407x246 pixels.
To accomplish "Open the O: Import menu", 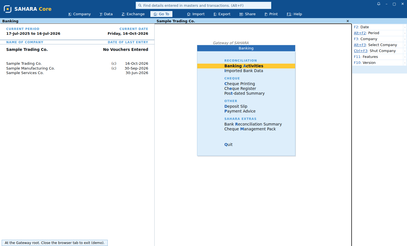I will (x=196, y=14).
